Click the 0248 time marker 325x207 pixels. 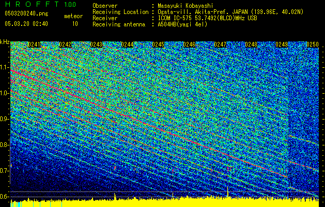pyautogui.click(x=251, y=45)
